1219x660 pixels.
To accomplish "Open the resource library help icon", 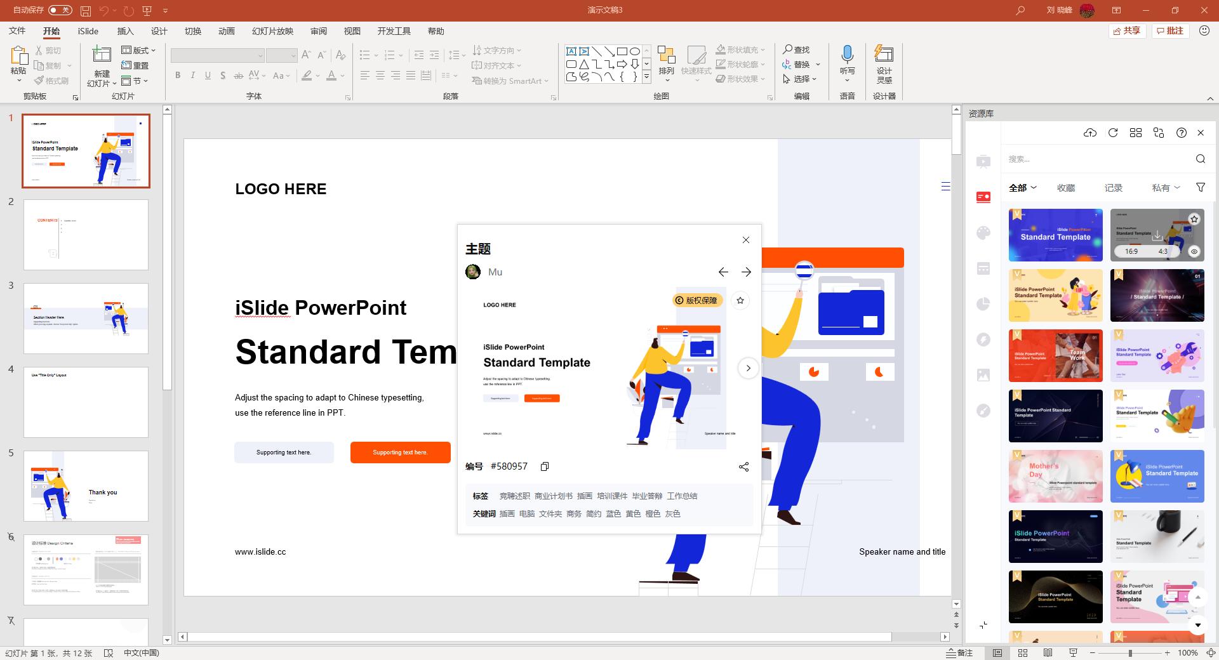I will tap(1182, 133).
